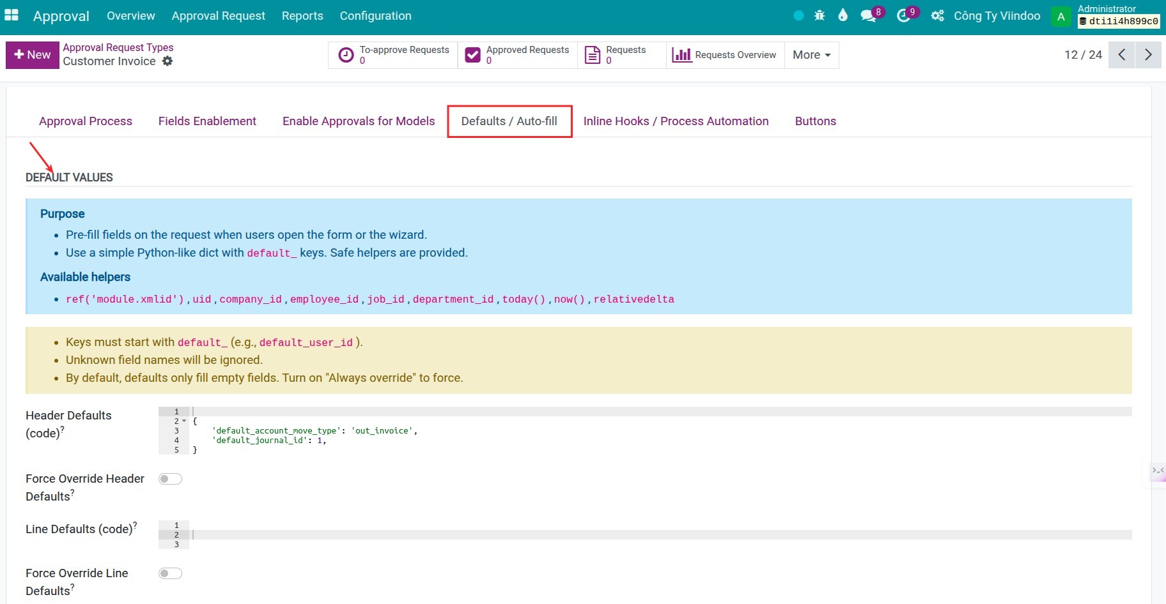
Task: Click the droplet icon in the top bar
Action: tap(843, 15)
